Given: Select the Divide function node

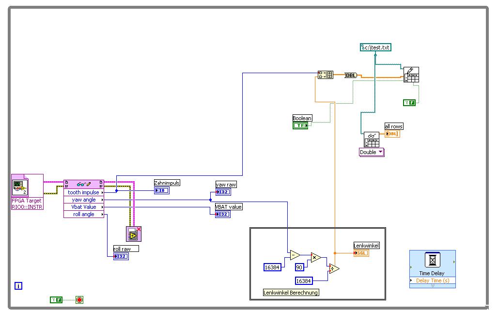Looking at the screenshot, I should click(334, 269).
